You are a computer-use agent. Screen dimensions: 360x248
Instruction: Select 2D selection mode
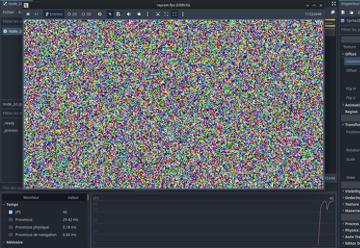point(72,14)
